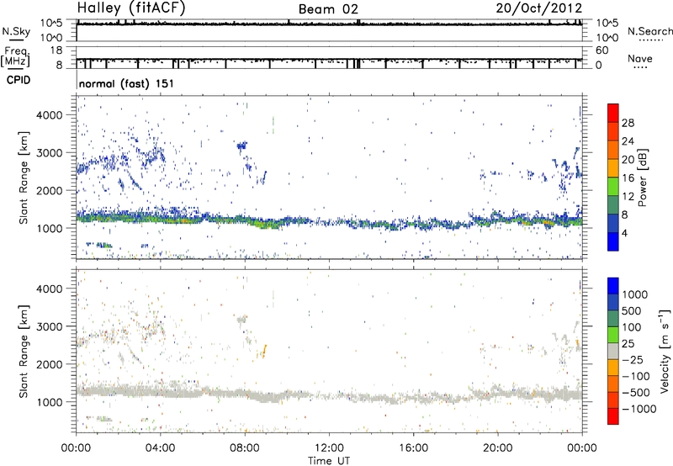This screenshot has height=466, width=673.
Task: Click the blue bottom of power color bar
Action: pos(613,241)
